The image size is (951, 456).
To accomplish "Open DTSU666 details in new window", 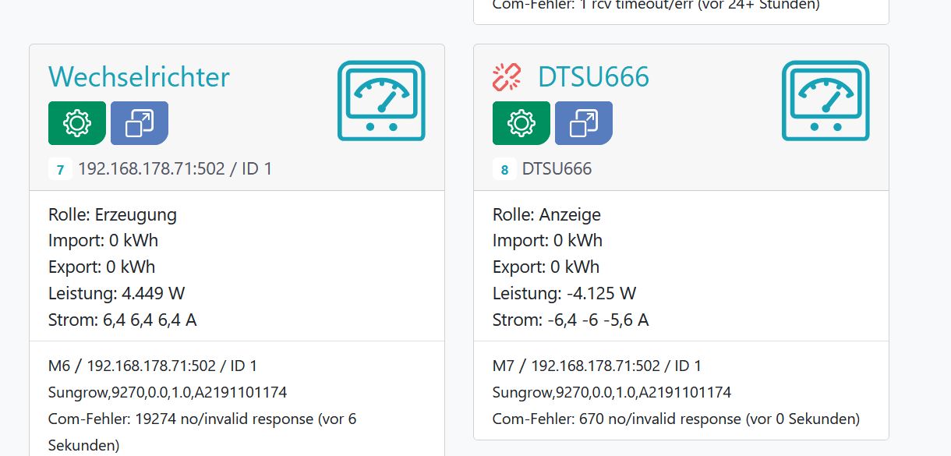I will [x=584, y=123].
